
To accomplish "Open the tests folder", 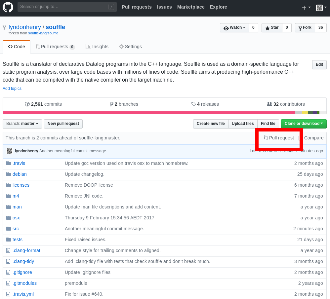I will pyautogui.click(x=18, y=240).
